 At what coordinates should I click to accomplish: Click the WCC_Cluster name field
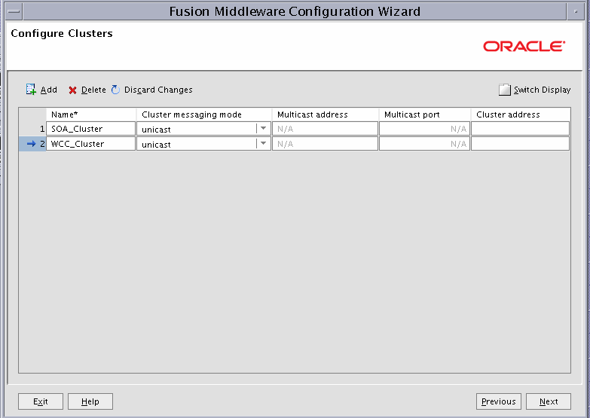[90, 144]
